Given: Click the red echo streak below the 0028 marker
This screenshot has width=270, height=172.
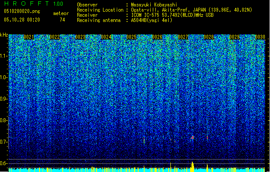Looking at the screenshot, I should 207,137.
